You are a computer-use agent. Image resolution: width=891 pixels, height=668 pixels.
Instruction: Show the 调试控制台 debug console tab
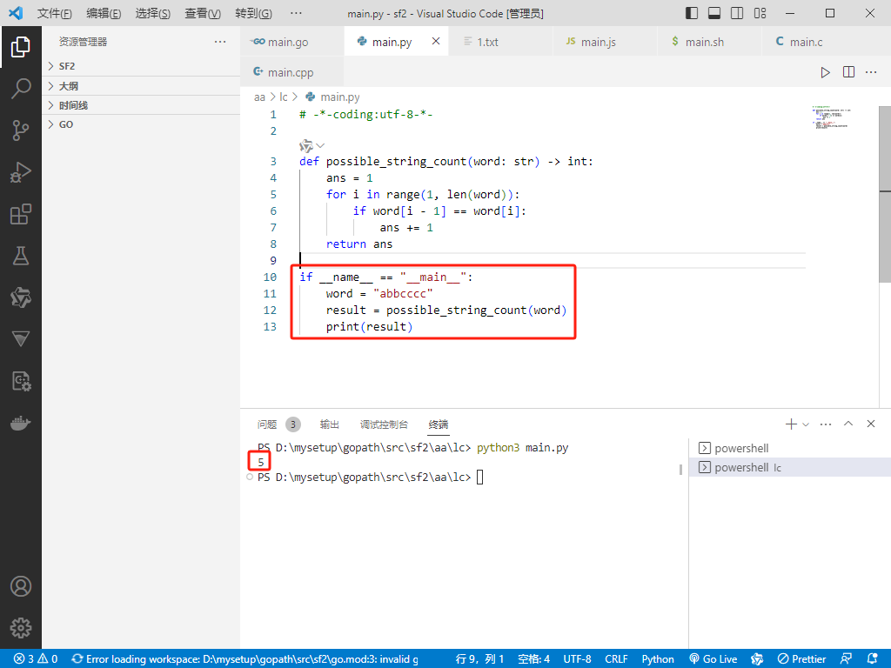(384, 424)
